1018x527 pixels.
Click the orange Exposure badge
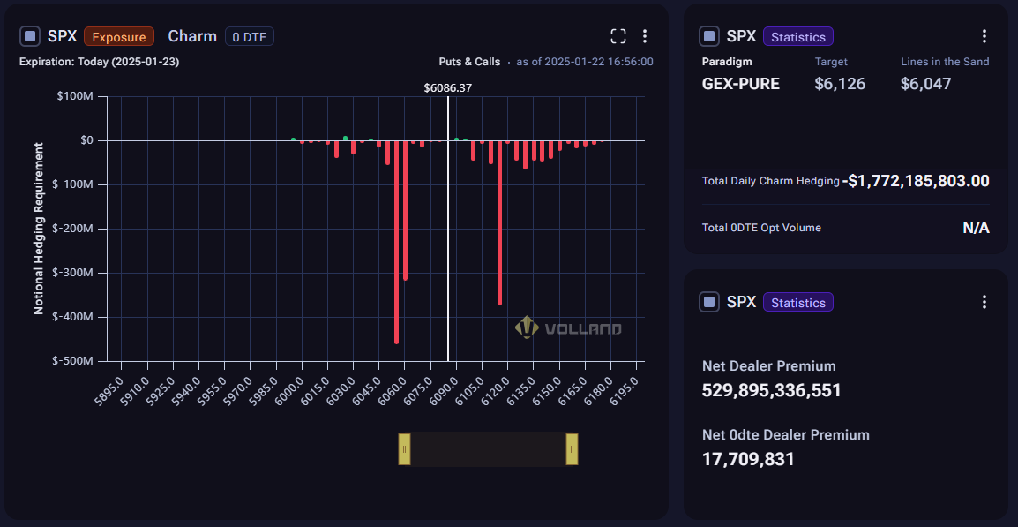coord(119,36)
